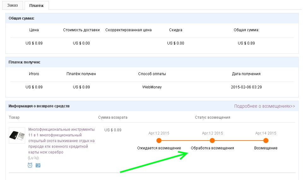
Task: Click the Цена column header
Action: coord(34,30)
